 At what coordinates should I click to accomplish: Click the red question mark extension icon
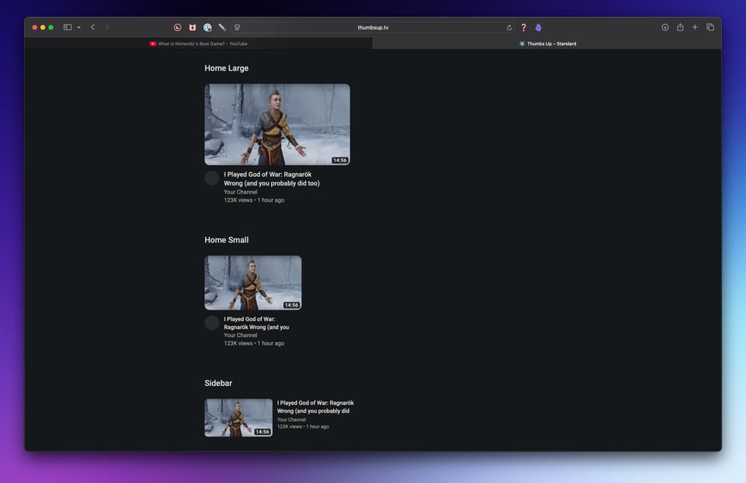524,27
